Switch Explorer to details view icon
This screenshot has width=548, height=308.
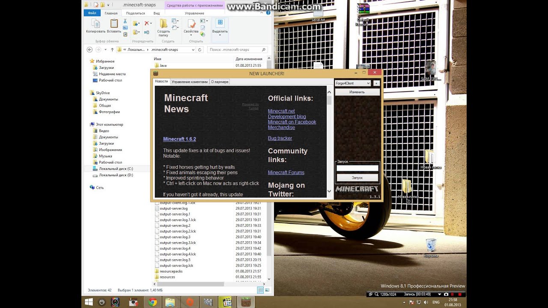pos(260,290)
